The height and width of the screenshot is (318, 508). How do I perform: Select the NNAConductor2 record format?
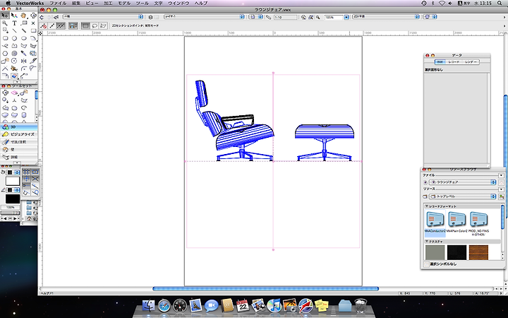pyautogui.click(x=435, y=223)
